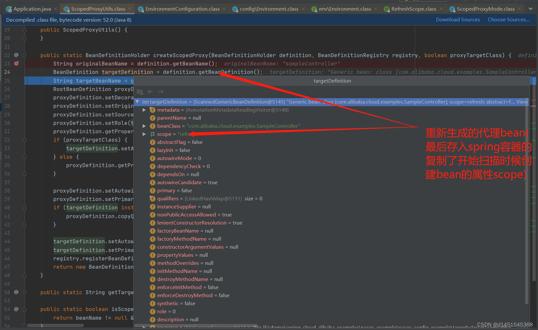The image size is (538, 330).
Task: Switch to the RefreshScope.class tab
Action: 414,9
